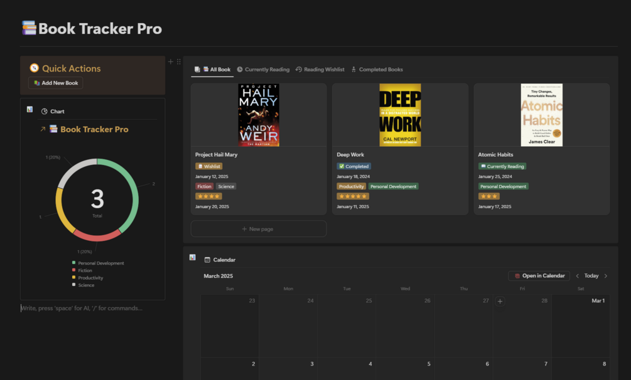Click Personal Development in chart legend
This screenshot has width=631, height=380.
tap(98, 263)
